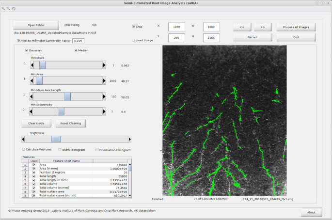
Task: Select Total surface area (in mm) row
Action: tap(75, 195)
